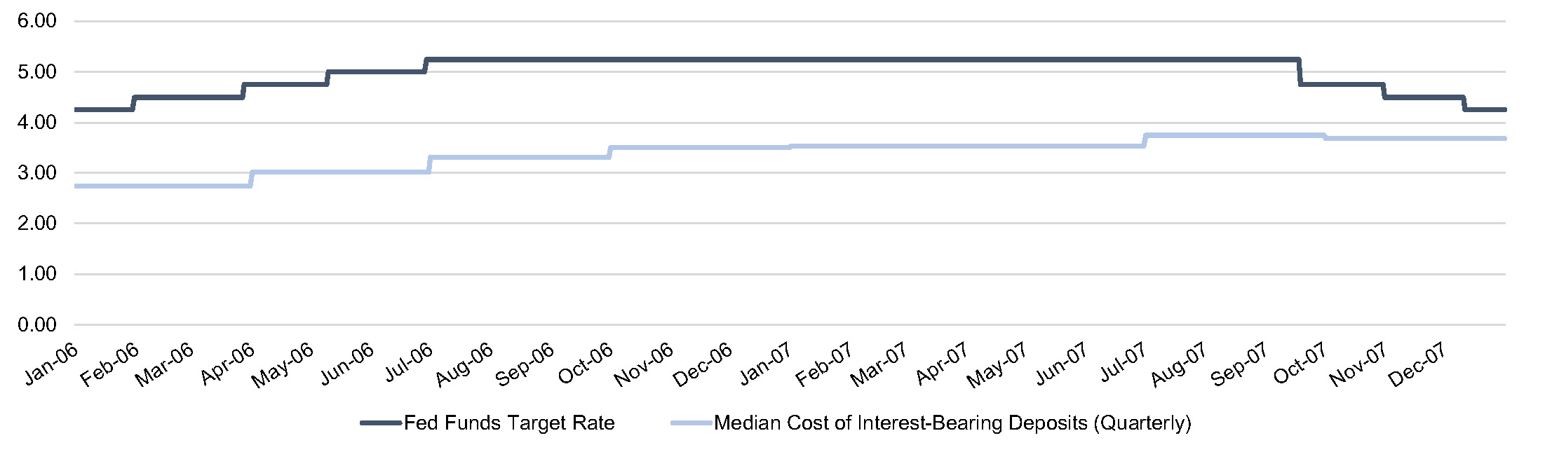Select the Oct-07 x-axis label

(1300, 364)
